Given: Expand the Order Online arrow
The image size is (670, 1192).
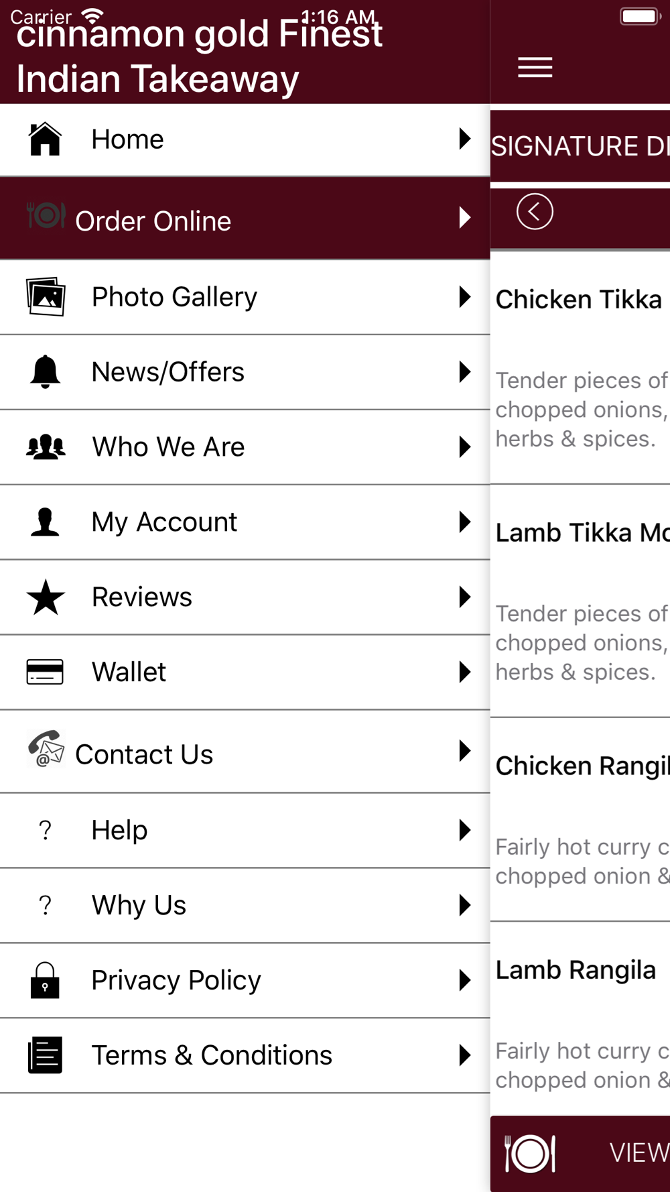Looking at the screenshot, I should pyautogui.click(x=464, y=217).
